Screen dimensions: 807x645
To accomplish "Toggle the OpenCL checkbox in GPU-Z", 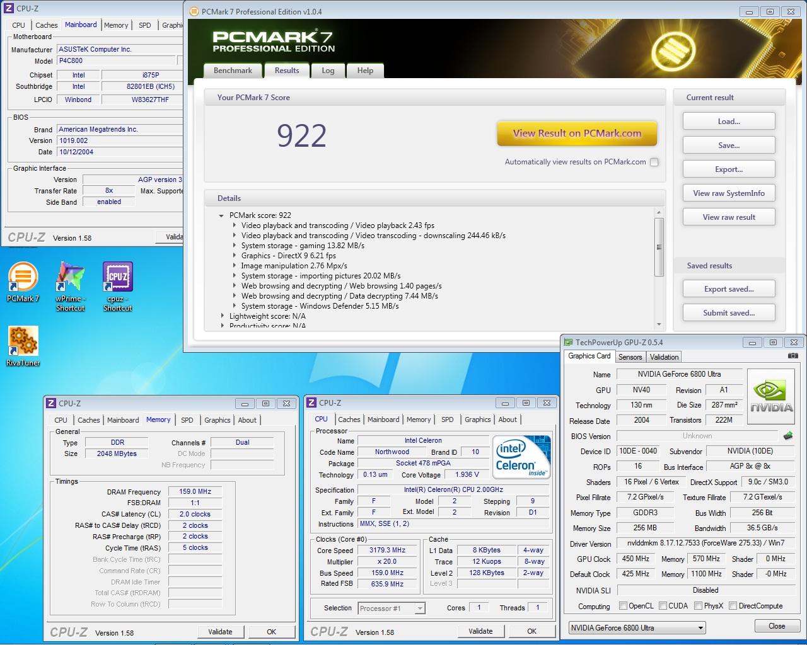I will (623, 606).
